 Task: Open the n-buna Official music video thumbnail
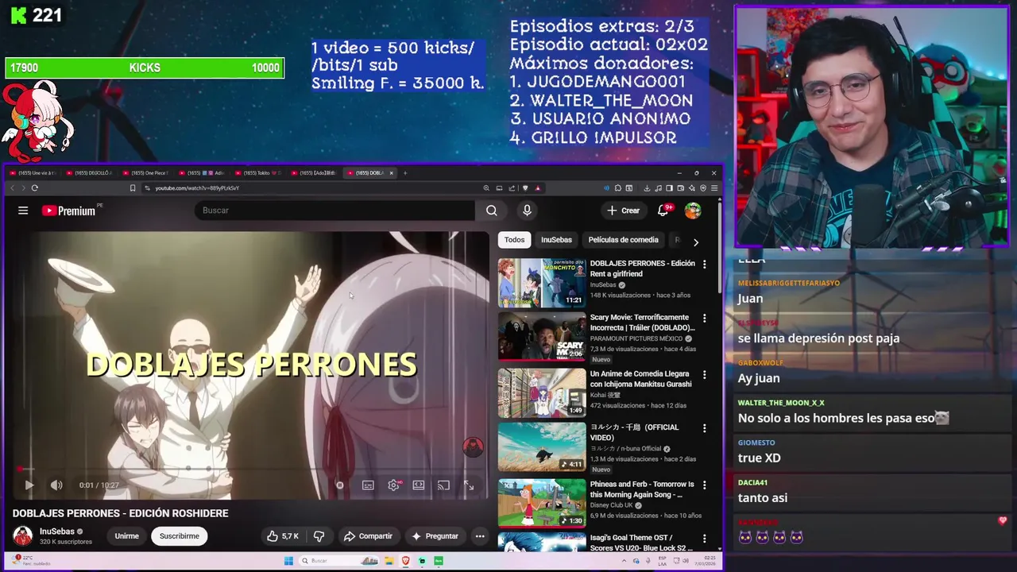542,447
